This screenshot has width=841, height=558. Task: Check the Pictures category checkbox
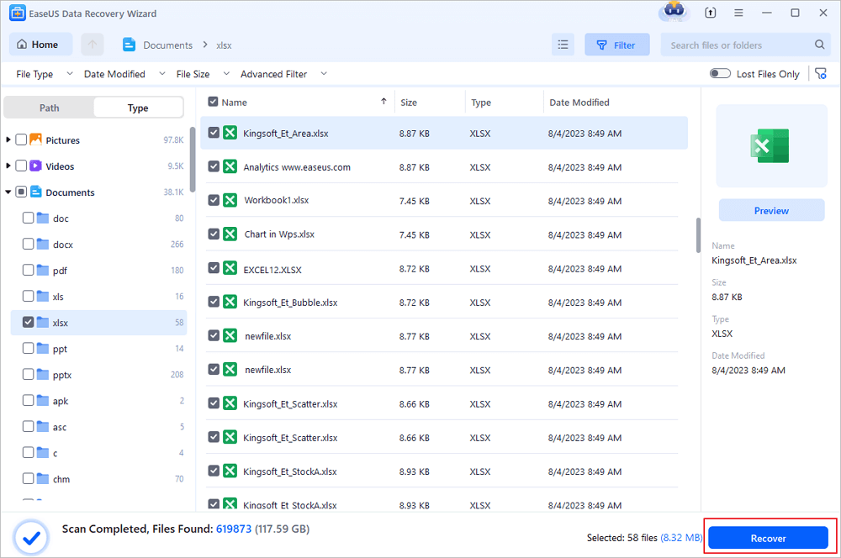(x=21, y=139)
